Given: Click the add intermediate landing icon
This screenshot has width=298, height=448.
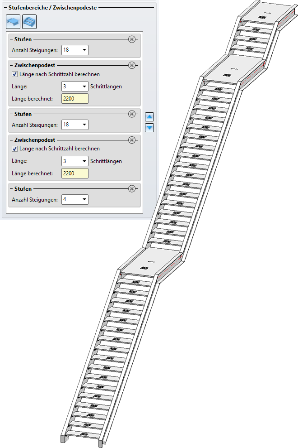Looking at the screenshot, I should point(13,22).
